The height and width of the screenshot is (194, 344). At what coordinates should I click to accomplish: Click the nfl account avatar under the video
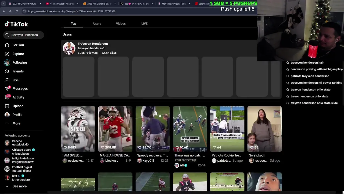point(177,165)
